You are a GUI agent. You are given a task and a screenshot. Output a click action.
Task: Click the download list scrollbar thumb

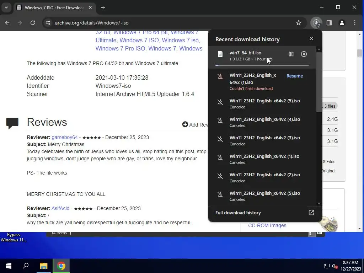tap(319, 82)
